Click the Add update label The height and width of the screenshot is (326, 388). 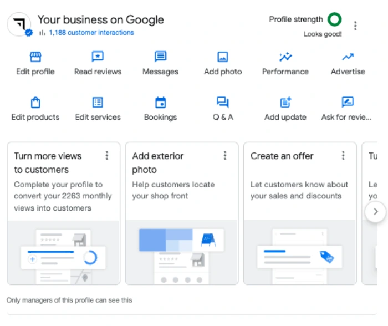coord(285,117)
